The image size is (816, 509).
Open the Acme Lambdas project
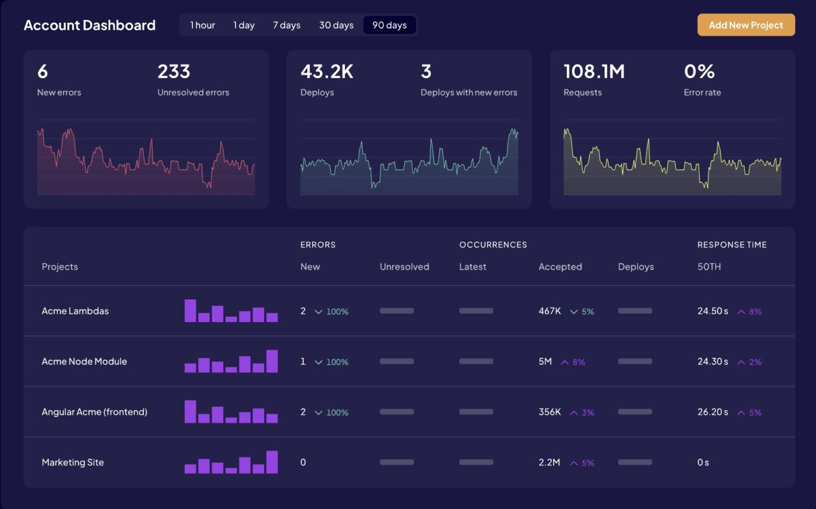[75, 311]
